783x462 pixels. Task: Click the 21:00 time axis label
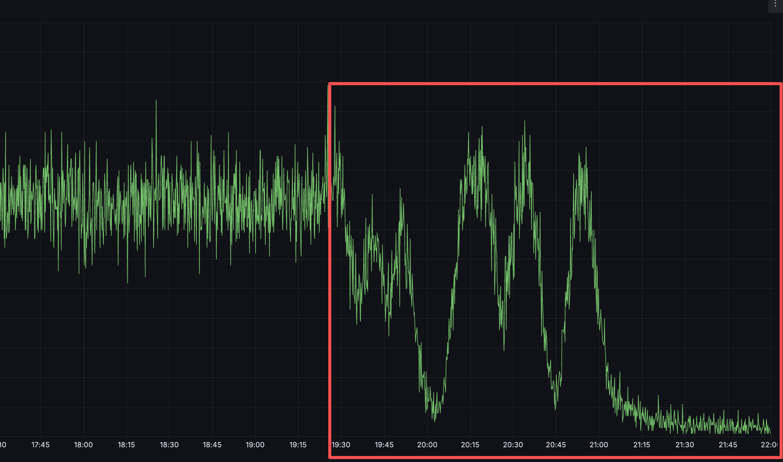599,445
